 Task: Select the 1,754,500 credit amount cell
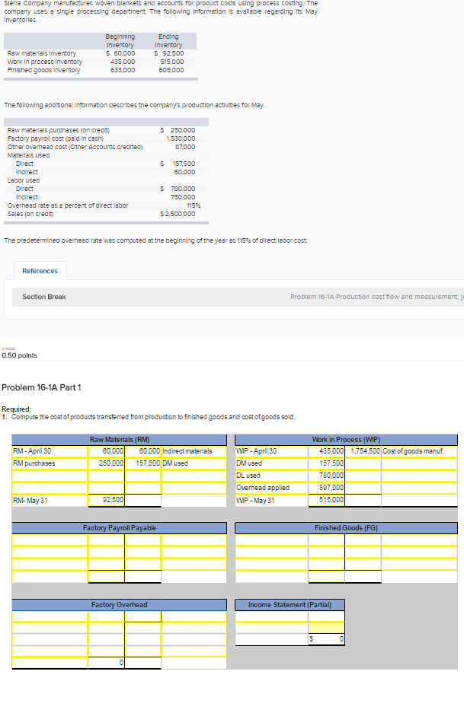[365, 451]
